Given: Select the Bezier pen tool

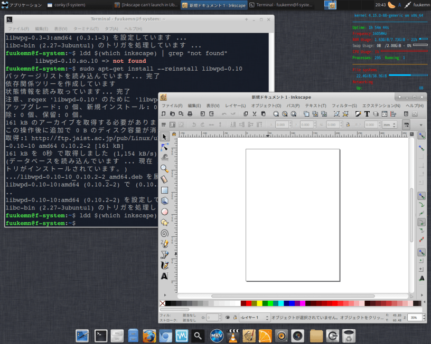Looking at the screenshot, I should 164,255.
